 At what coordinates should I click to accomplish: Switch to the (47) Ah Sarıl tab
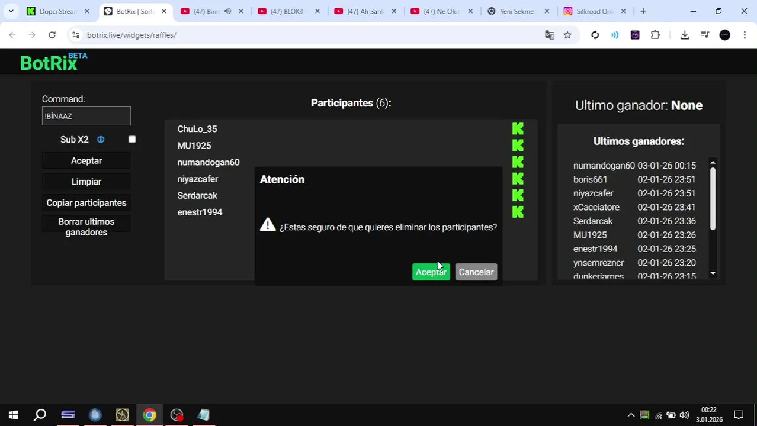pyautogui.click(x=365, y=11)
